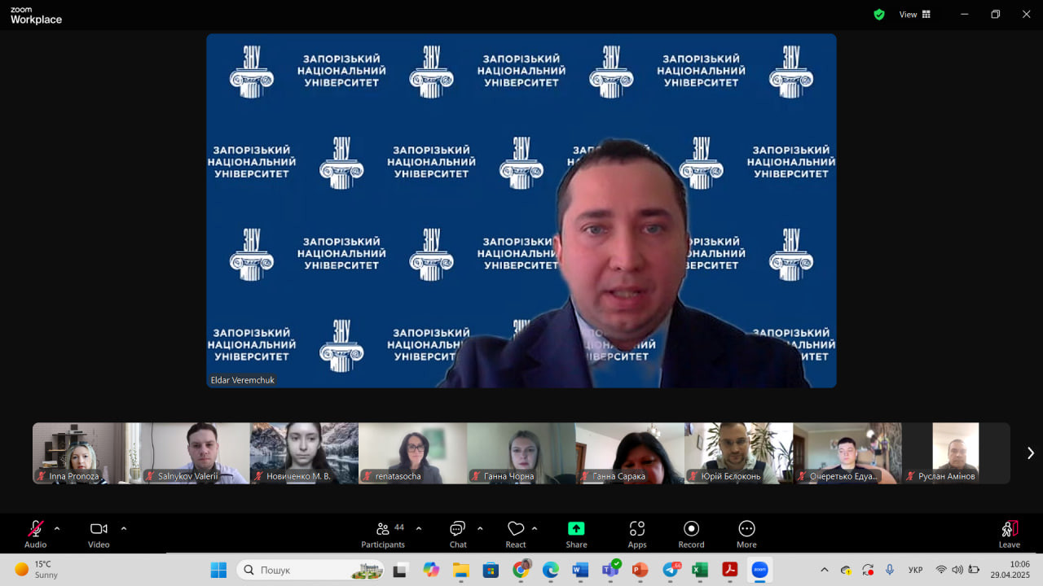Switch to Excel in taskbar
The image size is (1043, 586).
700,570
